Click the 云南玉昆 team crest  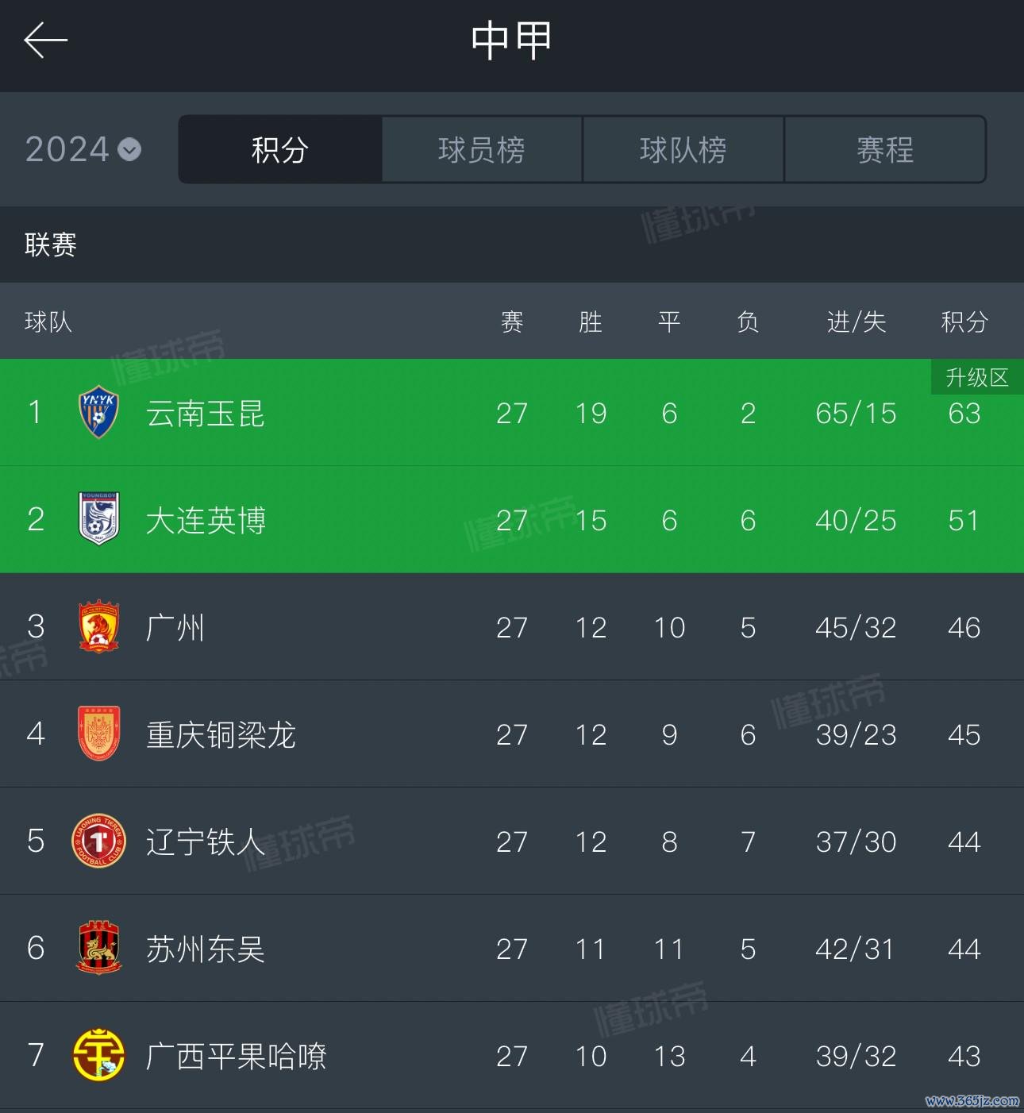(98, 413)
